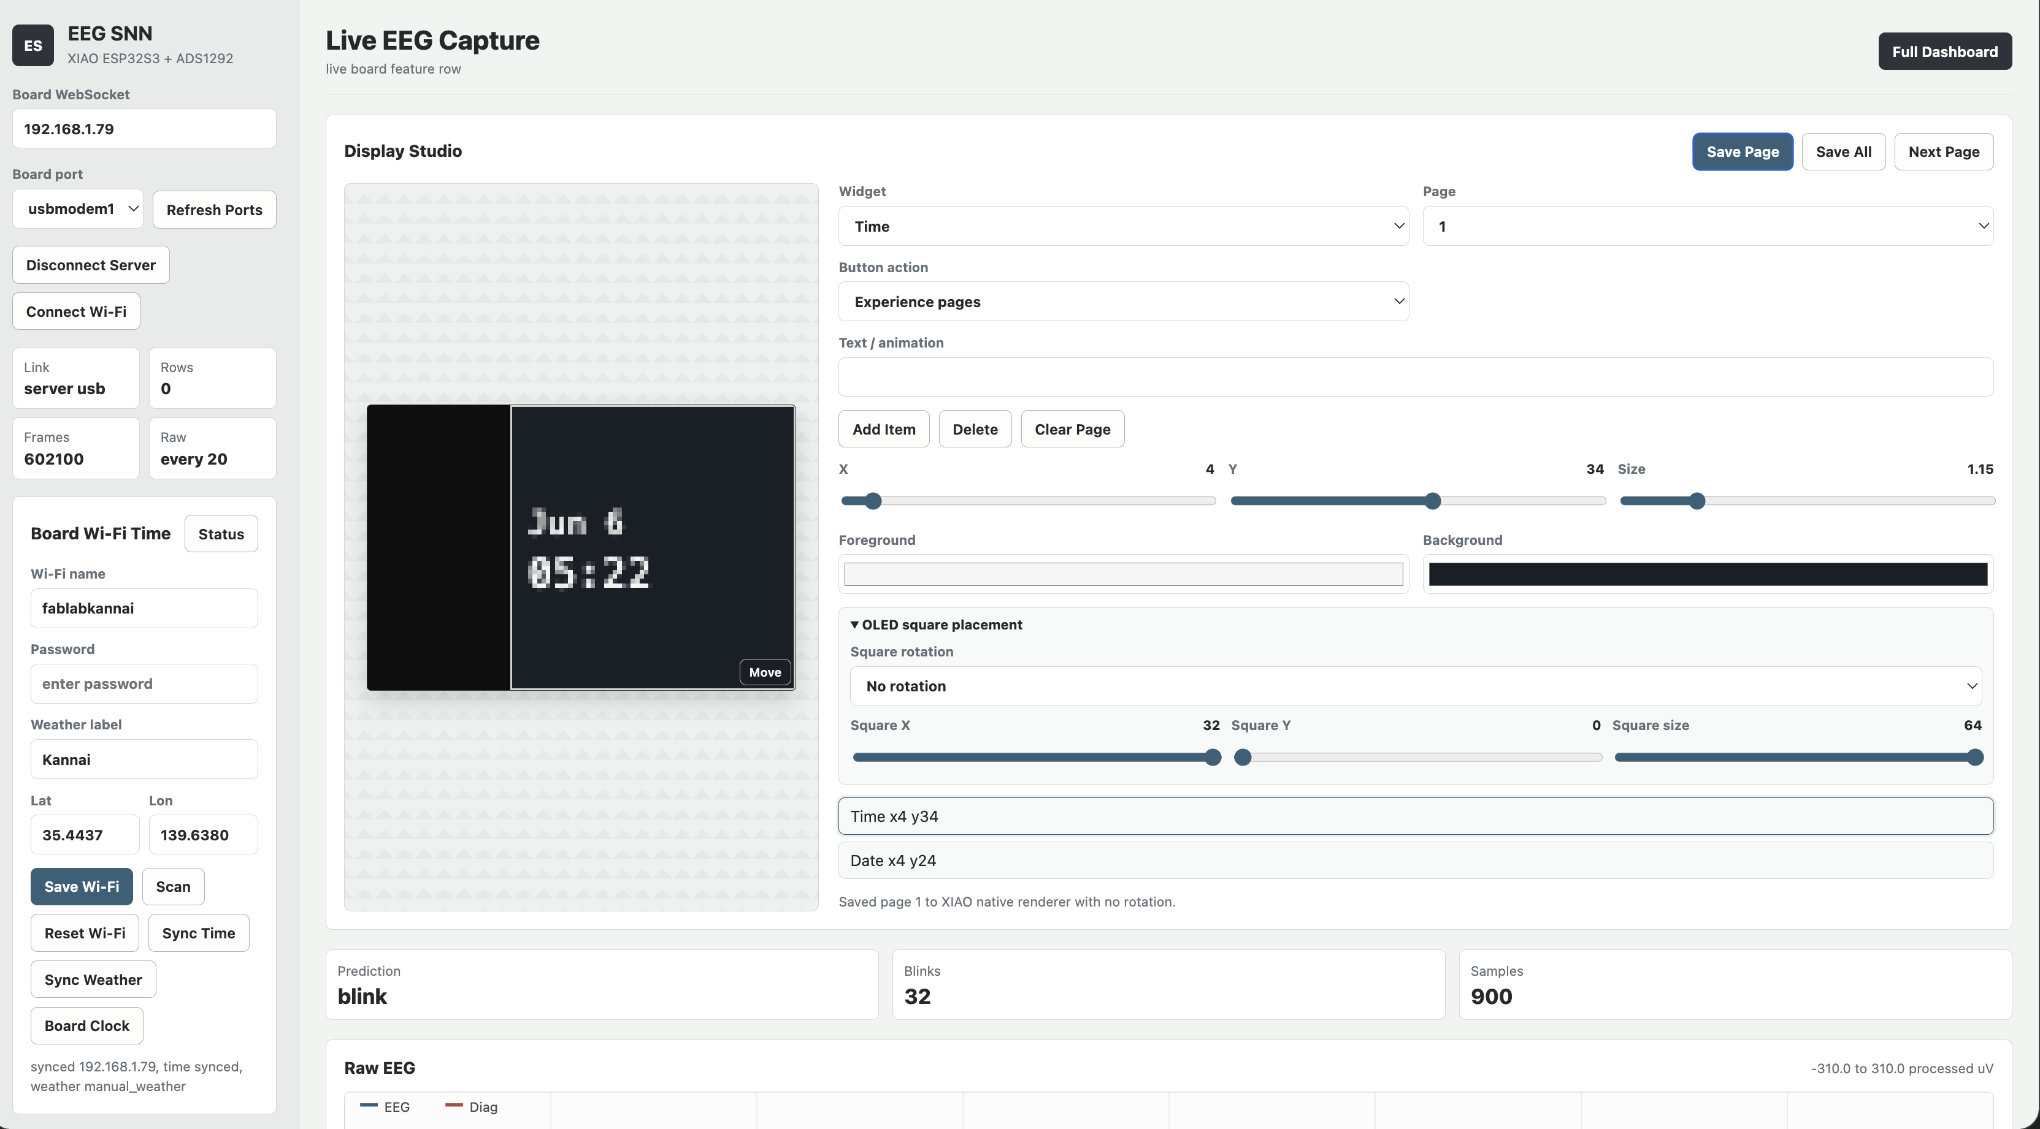This screenshot has width=2040, height=1129.
Task: Click the Wi-Fi name field
Action: [x=144, y=607]
